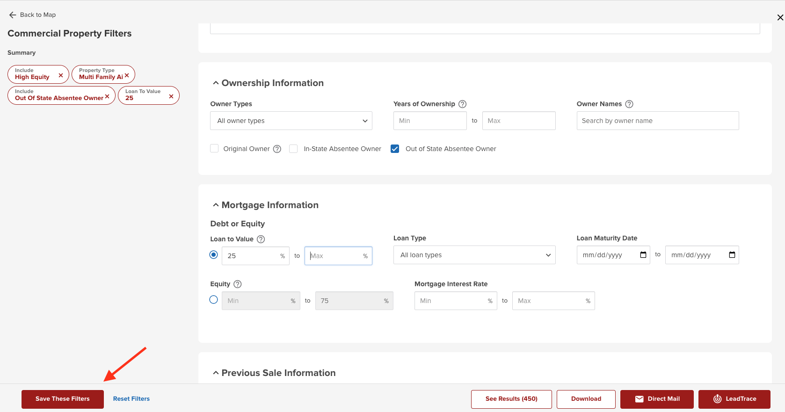Remove the Loan To Value 25 chip
This screenshot has height=412, width=785.
171,96
